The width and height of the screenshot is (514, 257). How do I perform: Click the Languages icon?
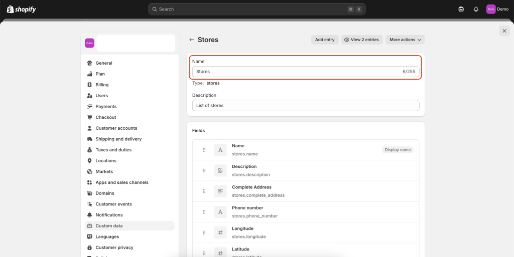click(89, 237)
